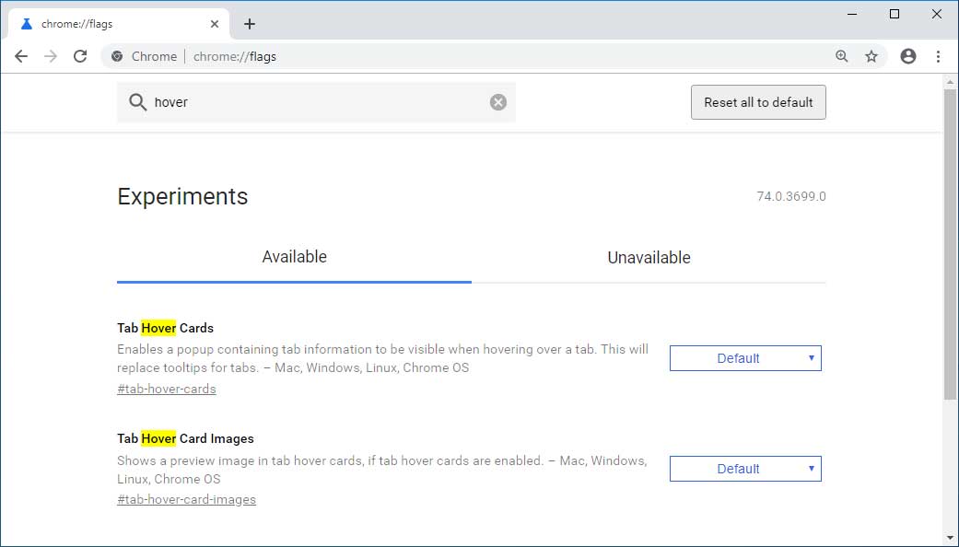Viewport: 959px width, 547px height.
Task: Click the bookmark star icon
Action: [871, 56]
